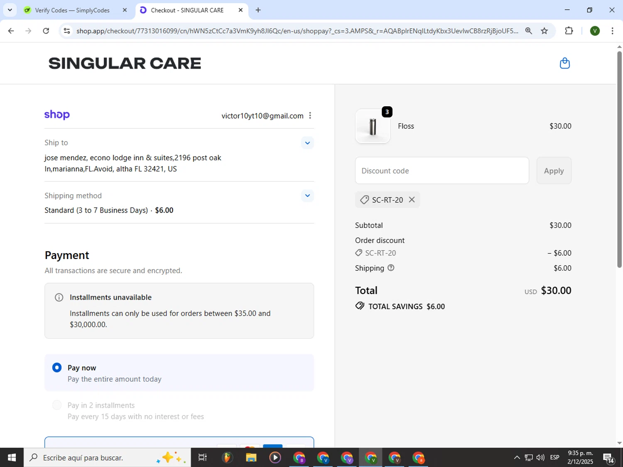The width and height of the screenshot is (623, 467).
Task: Expand the Ship to address section
Action: (x=307, y=143)
